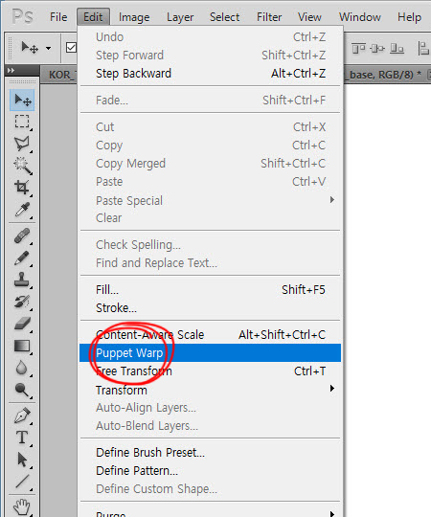Choose Fill... from Edit menu
431x517 pixels.
coord(211,289)
